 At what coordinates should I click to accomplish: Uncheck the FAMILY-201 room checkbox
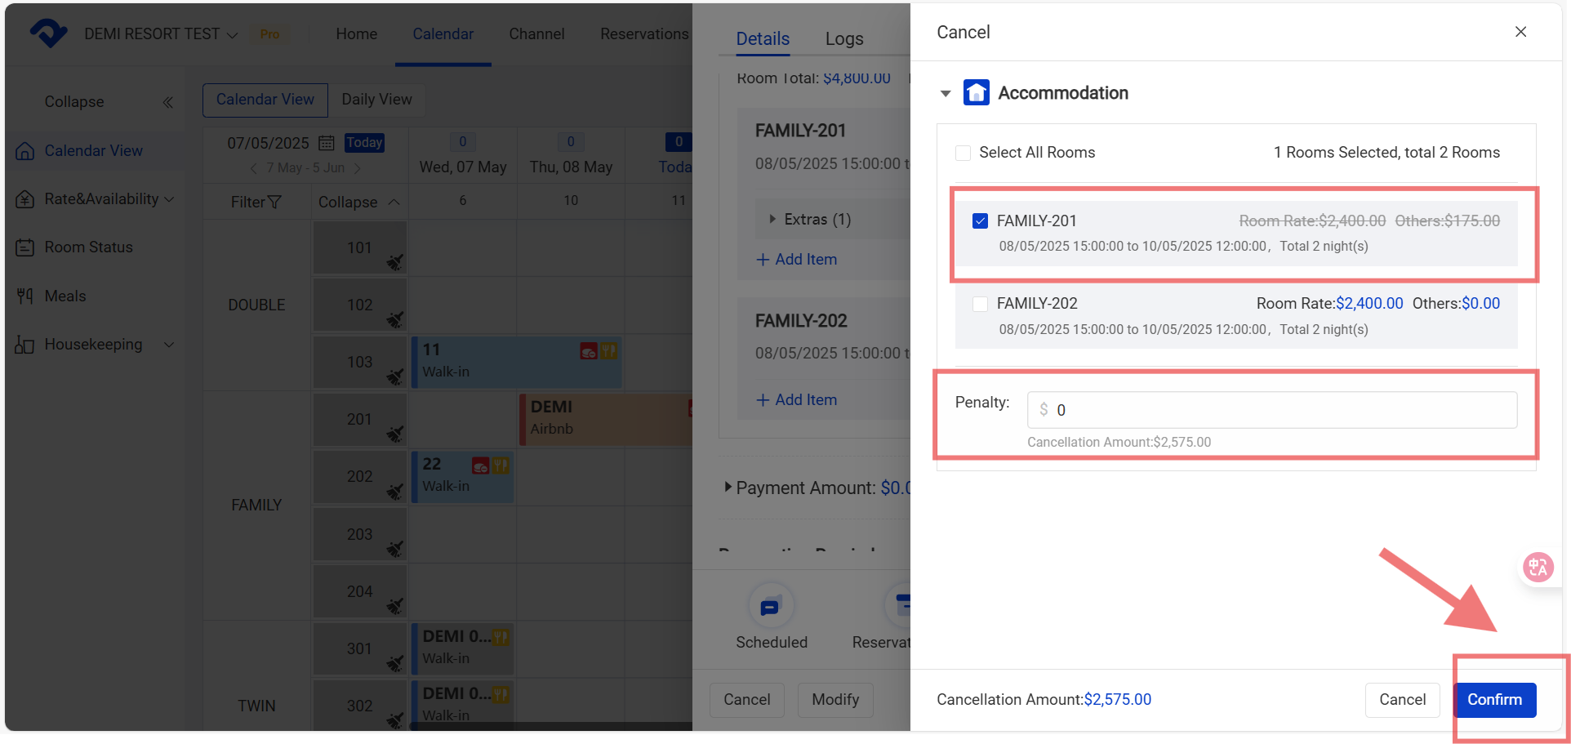[980, 221]
